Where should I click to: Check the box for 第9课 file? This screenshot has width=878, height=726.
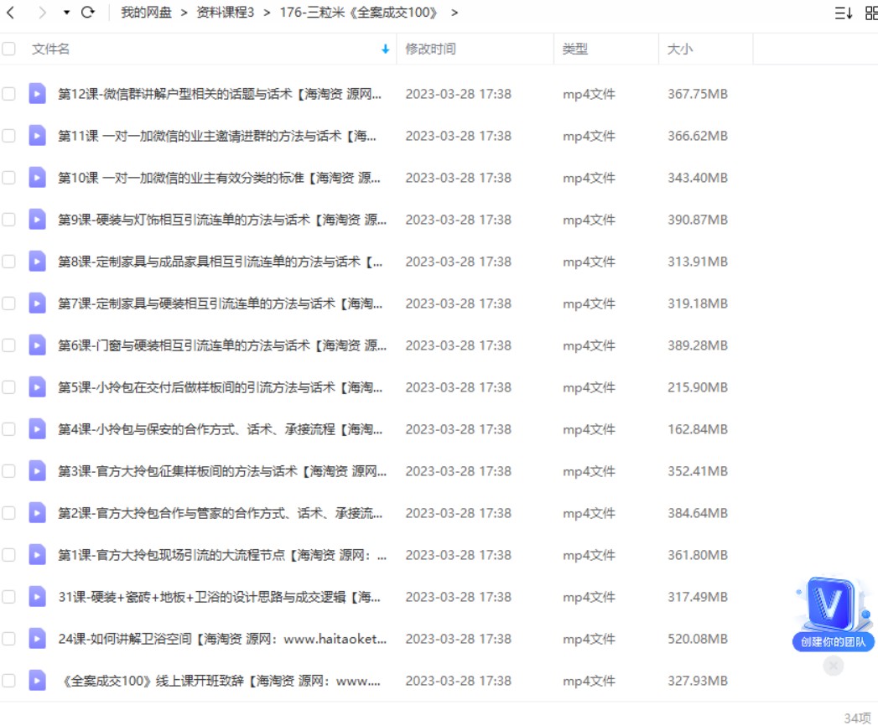8,220
